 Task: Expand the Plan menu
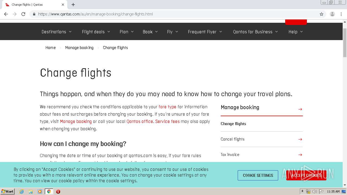(127, 32)
